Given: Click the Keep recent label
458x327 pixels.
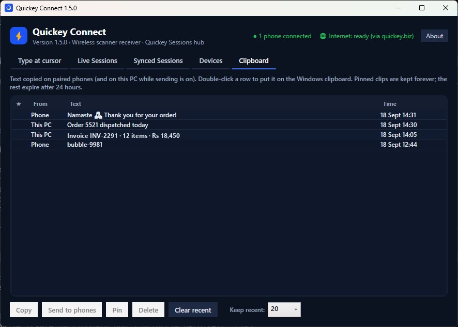Looking at the screenshot, I should click(x=247, y=310).
